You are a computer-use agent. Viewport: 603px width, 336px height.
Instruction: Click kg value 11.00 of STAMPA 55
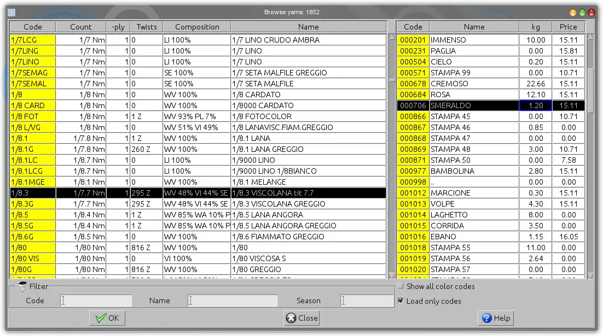(x=536, y=247)
